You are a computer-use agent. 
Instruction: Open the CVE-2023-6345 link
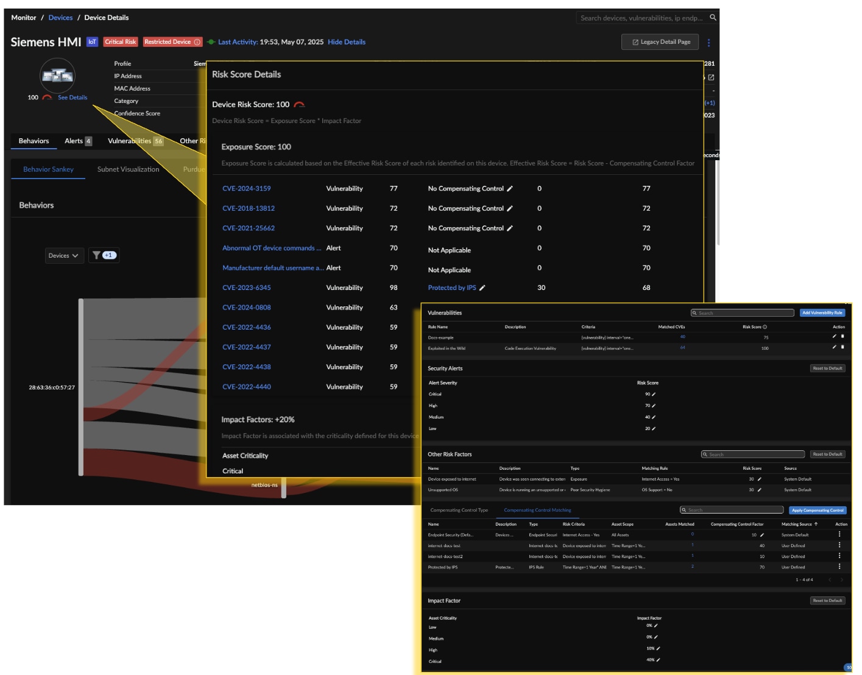click(246, 288)
